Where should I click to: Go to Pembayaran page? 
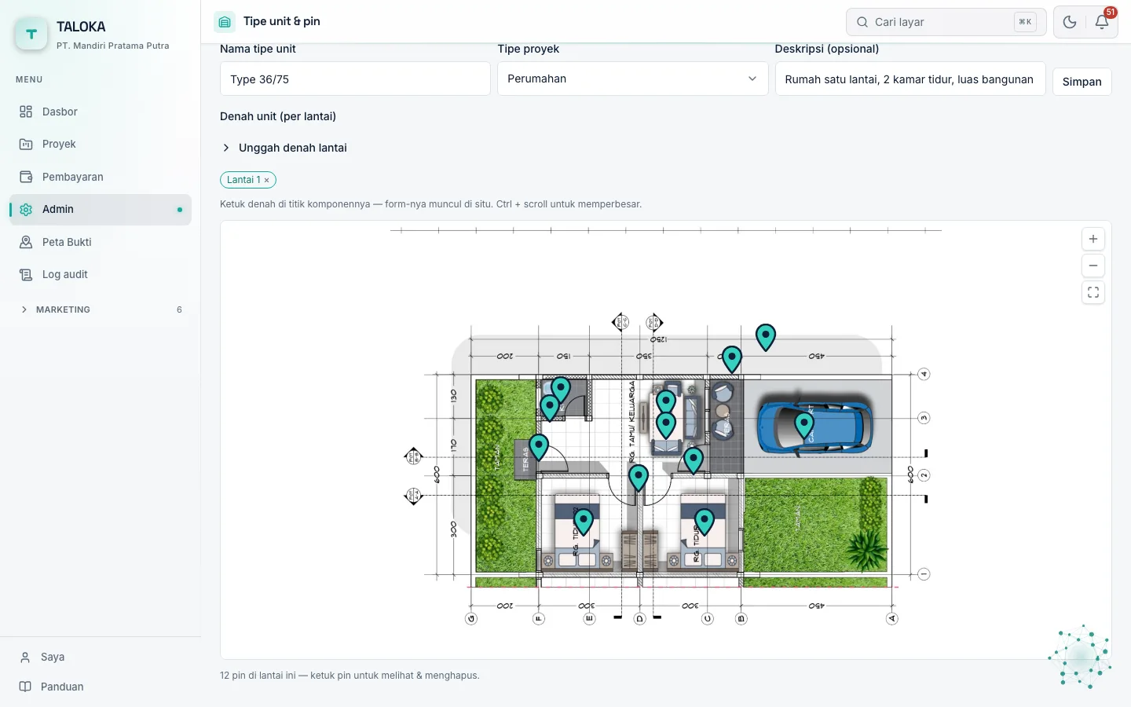[x=101, y=177]
